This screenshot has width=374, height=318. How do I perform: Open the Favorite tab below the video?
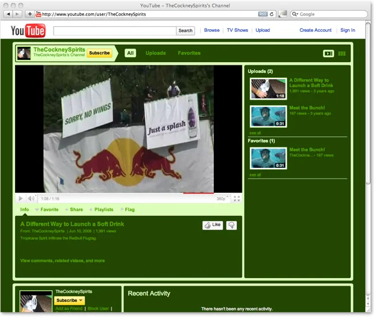(47, 210)
